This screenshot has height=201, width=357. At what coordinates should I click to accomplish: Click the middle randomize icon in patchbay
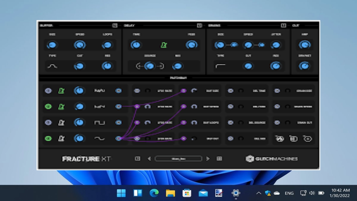pos(293,138)
